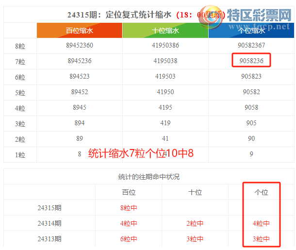
Task: Click the 百位 value 89452360
Action: pos(80,46)
